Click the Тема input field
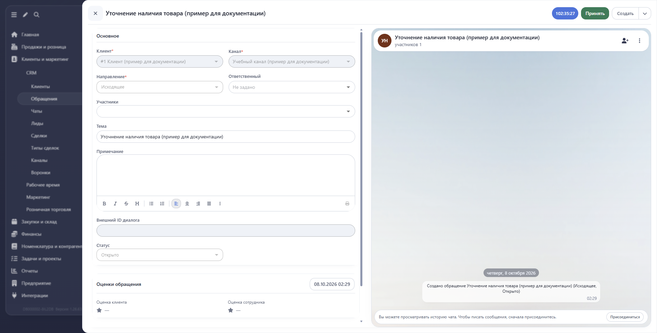Viewport: 657px width, 333px height. pos(226,137)
